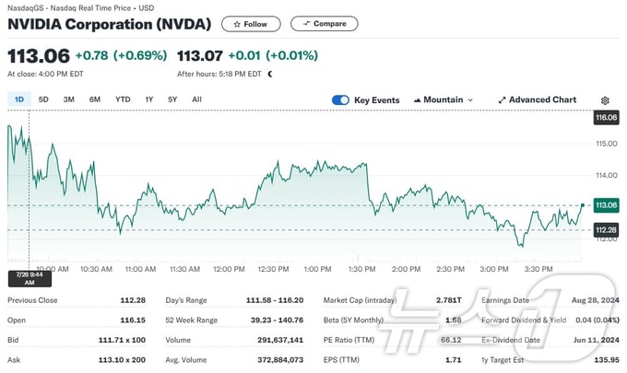
Task: Click the after-hours moon icon
Action: [x=270, y=74]
